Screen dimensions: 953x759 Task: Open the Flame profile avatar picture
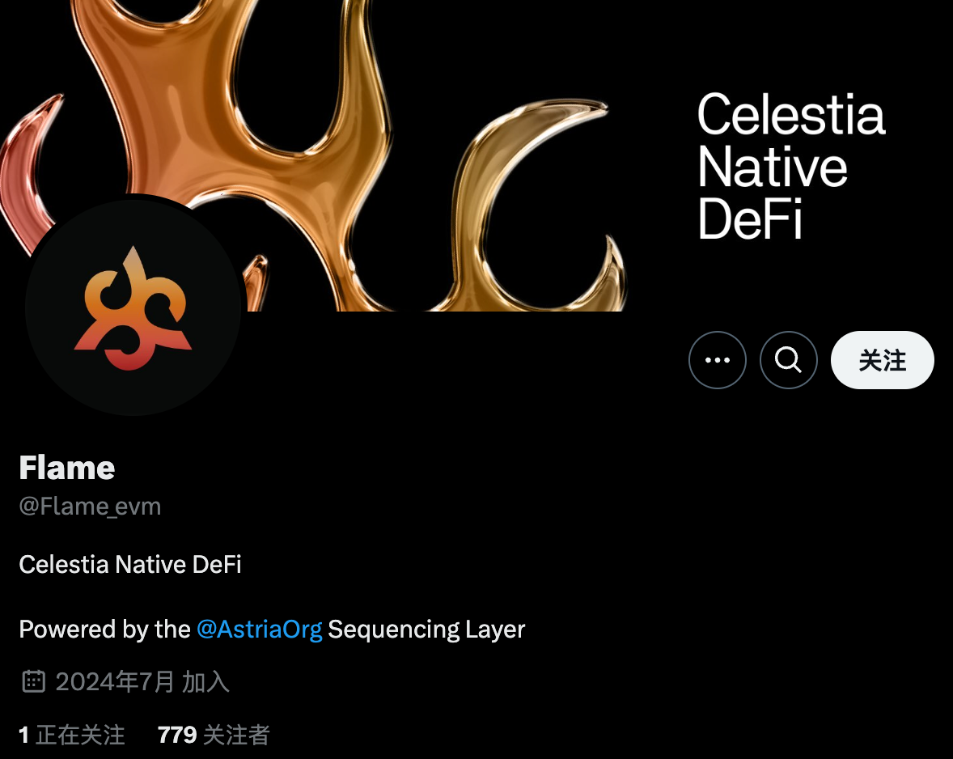pyautogui.click(x=133, y=307)
